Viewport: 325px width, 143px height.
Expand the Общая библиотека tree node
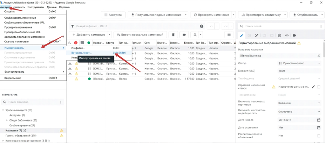7,121
